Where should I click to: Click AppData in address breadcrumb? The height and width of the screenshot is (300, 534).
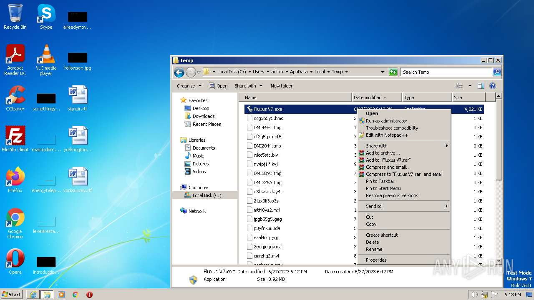point(299,72)
